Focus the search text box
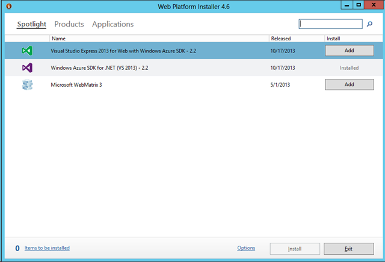The image size is (385, 262). point(330,24)
